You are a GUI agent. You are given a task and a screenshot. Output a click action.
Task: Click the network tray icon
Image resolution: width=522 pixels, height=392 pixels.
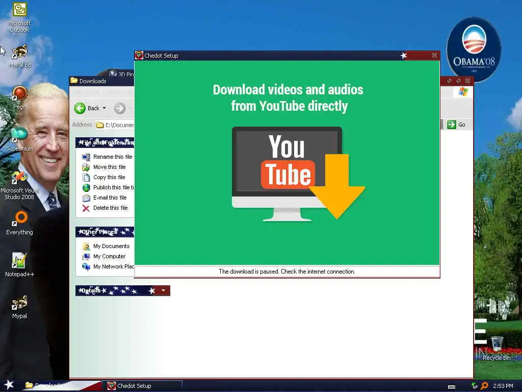tap(475, 386)
